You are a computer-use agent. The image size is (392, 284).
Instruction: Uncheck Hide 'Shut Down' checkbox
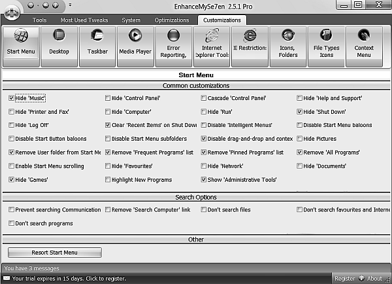coord(299,112)
